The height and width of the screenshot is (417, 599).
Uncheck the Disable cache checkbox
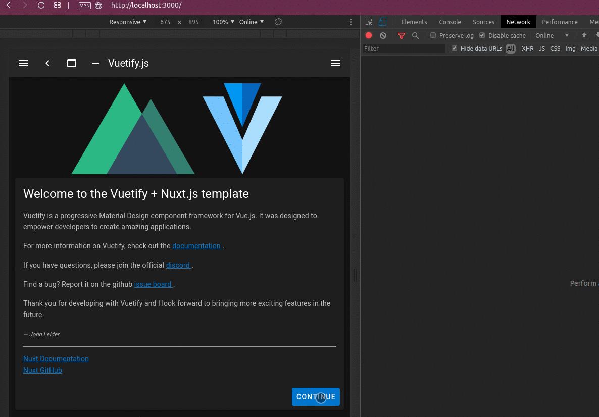[x=482, y=35]
